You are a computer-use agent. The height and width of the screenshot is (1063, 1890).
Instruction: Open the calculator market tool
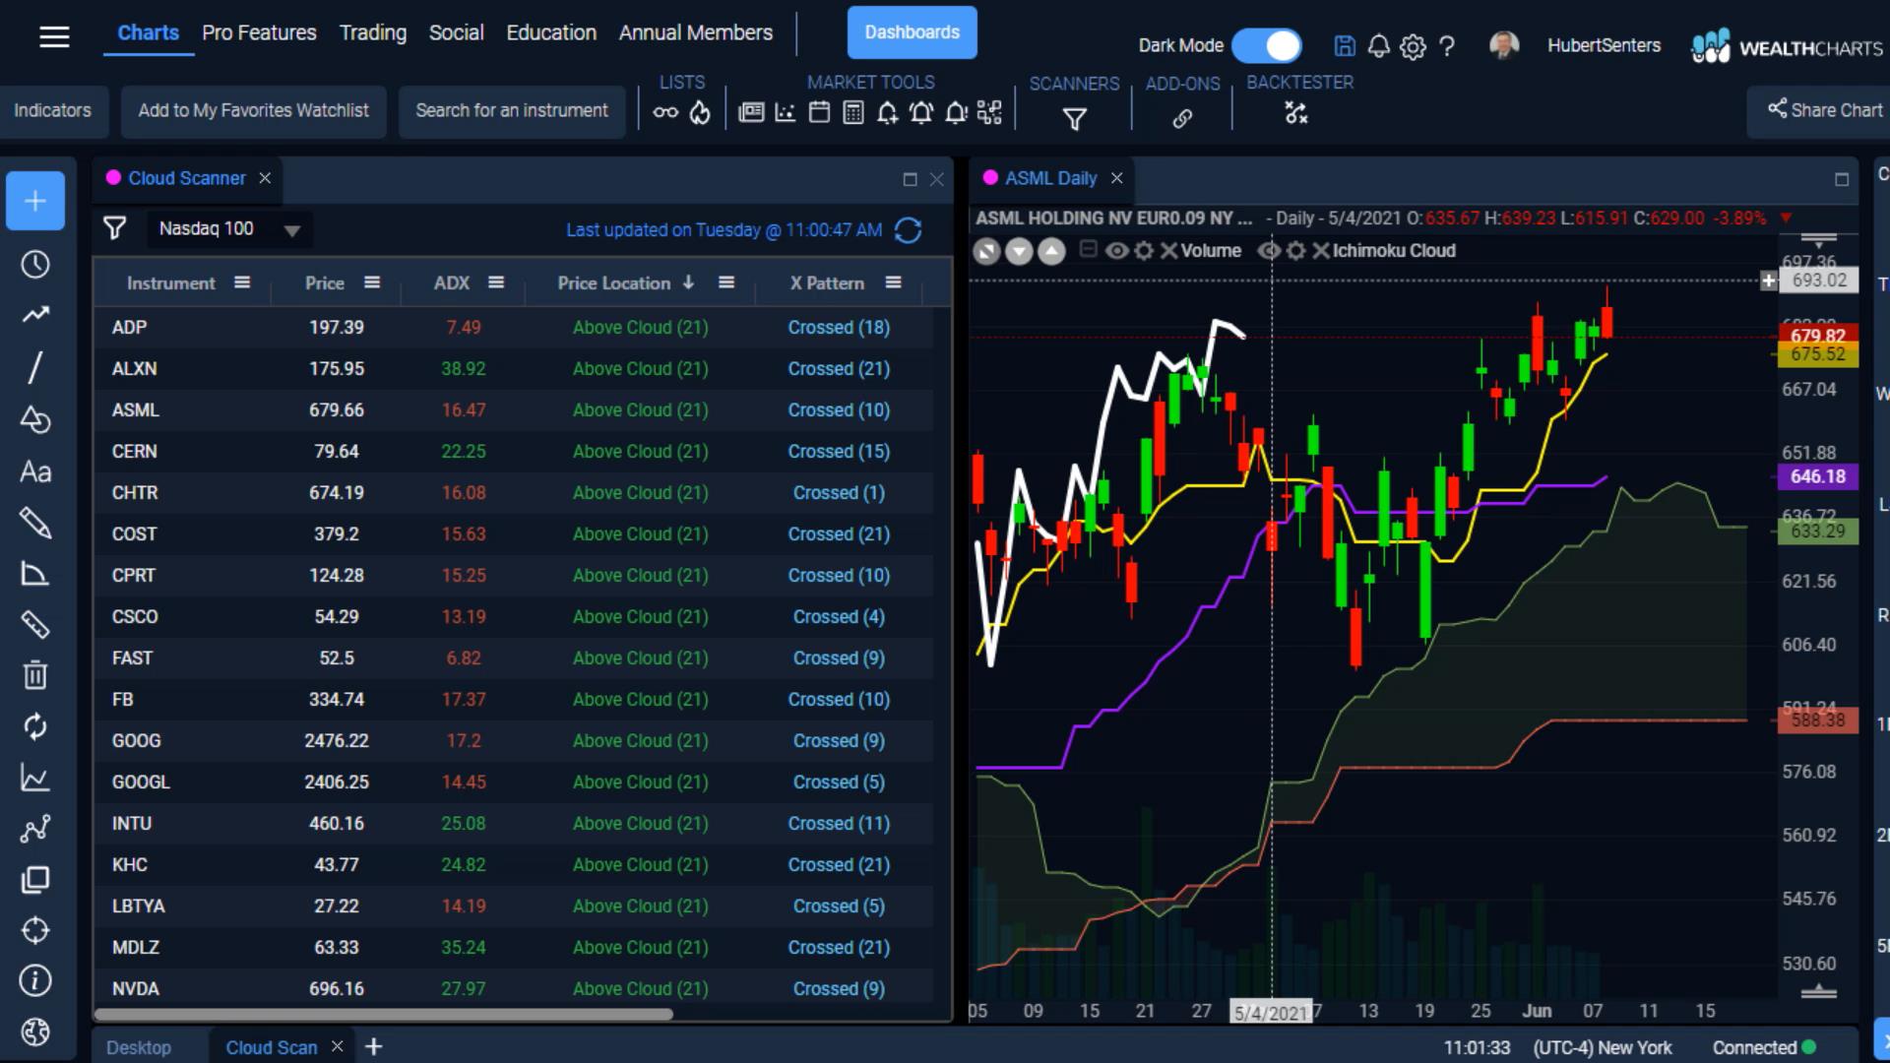[853, 113]
